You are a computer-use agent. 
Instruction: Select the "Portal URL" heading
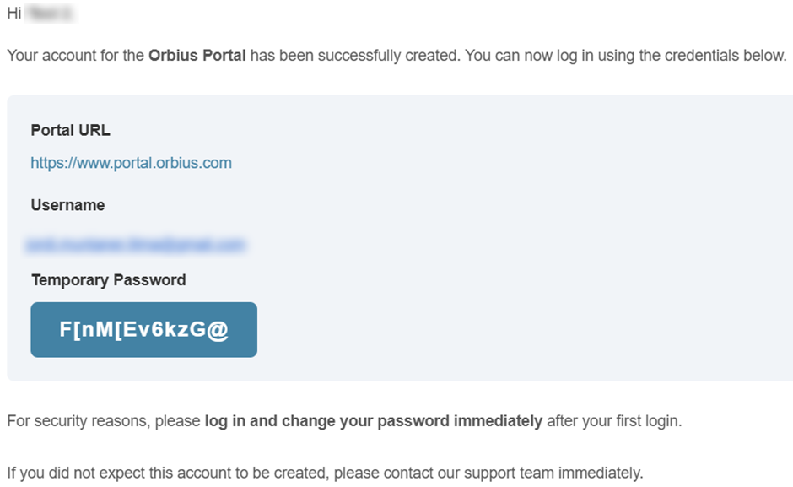tap(70, 130)
